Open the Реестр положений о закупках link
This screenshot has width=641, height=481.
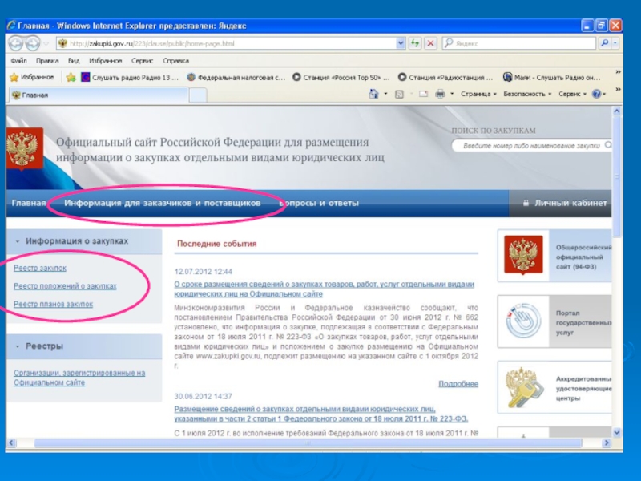click(x=65, y=286)
